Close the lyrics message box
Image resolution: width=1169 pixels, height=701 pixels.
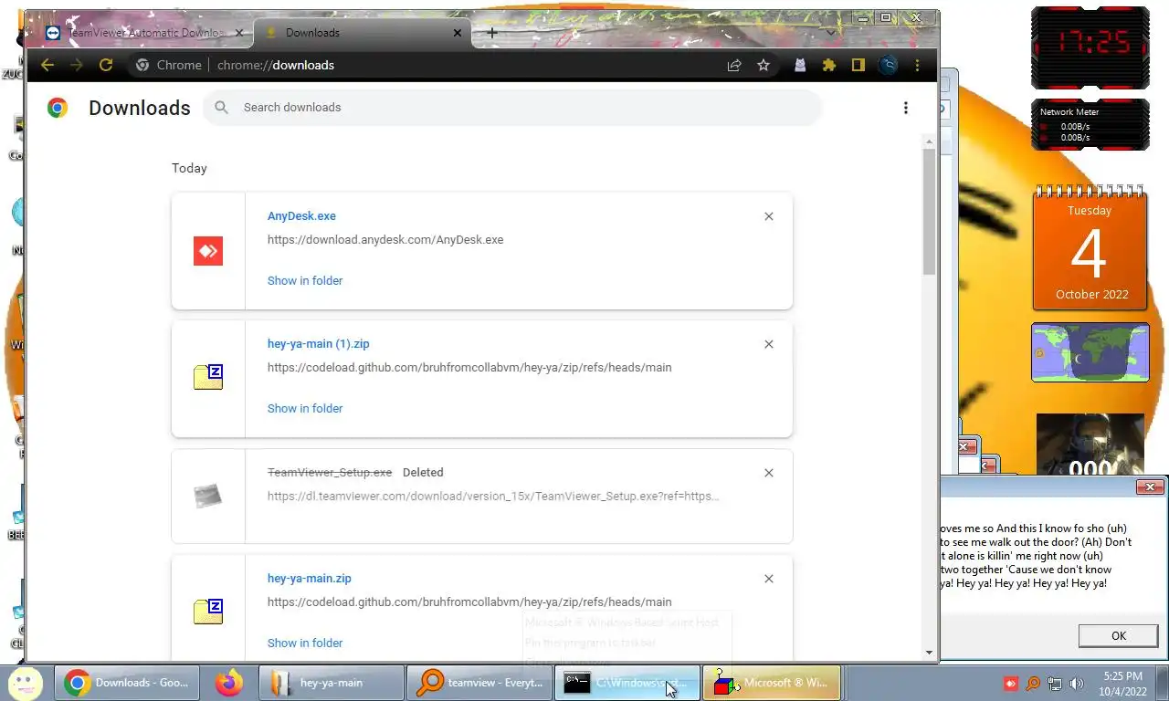(x=1150, y=487)
